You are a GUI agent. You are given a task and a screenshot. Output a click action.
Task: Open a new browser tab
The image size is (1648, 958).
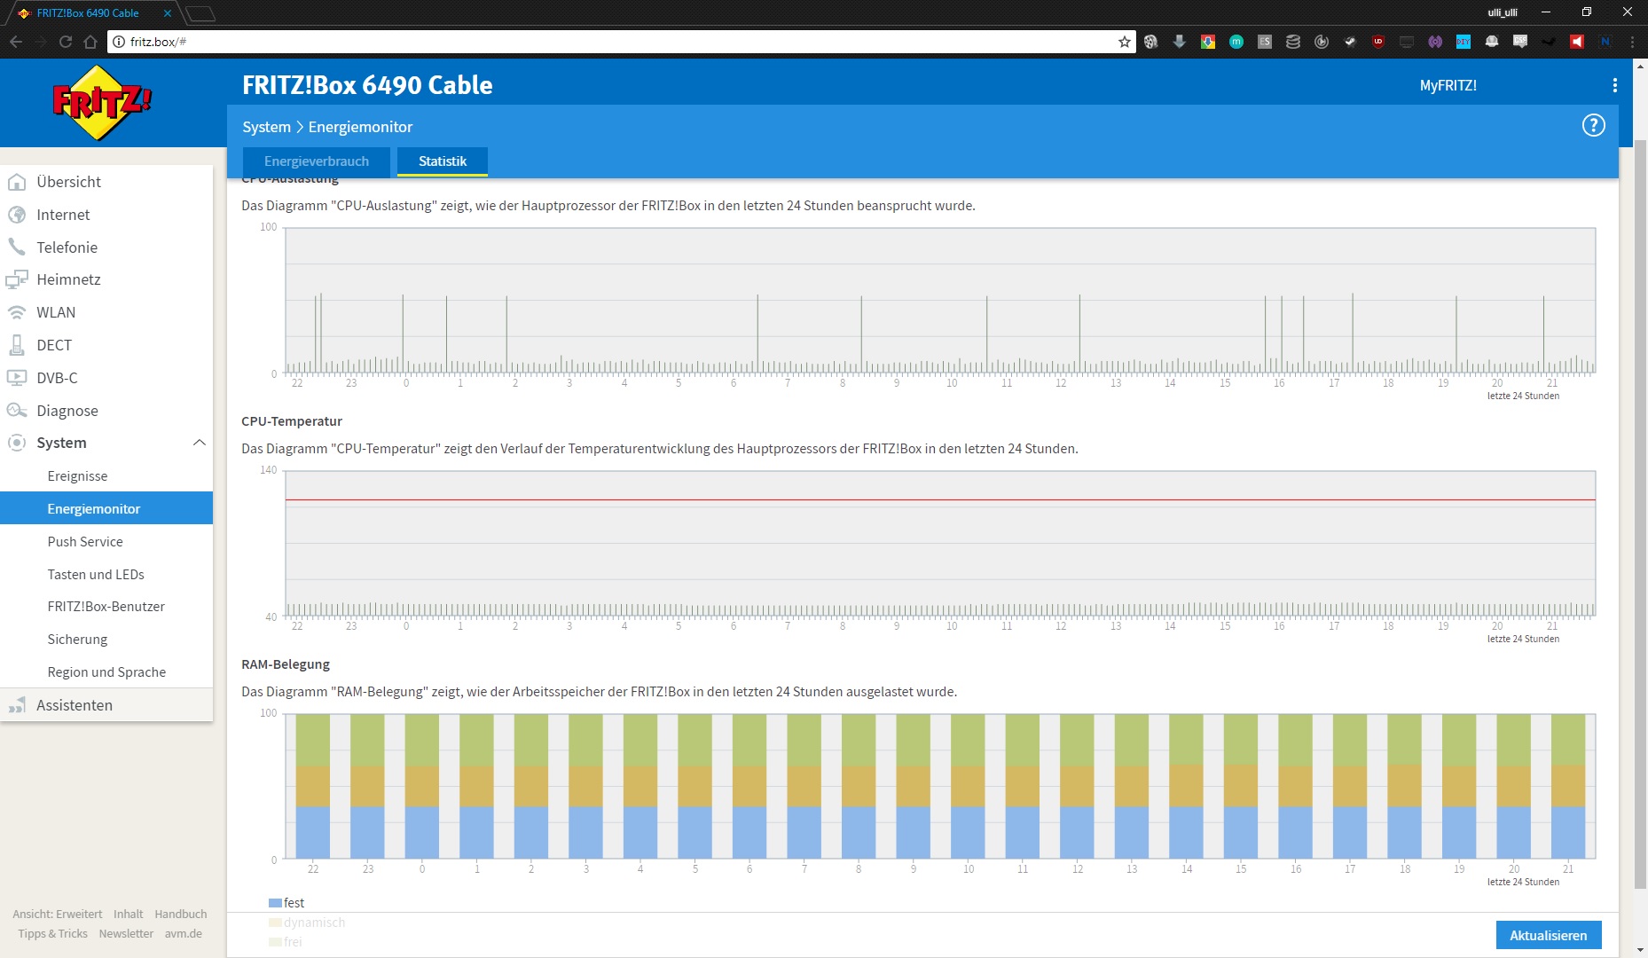pos(200,13)
